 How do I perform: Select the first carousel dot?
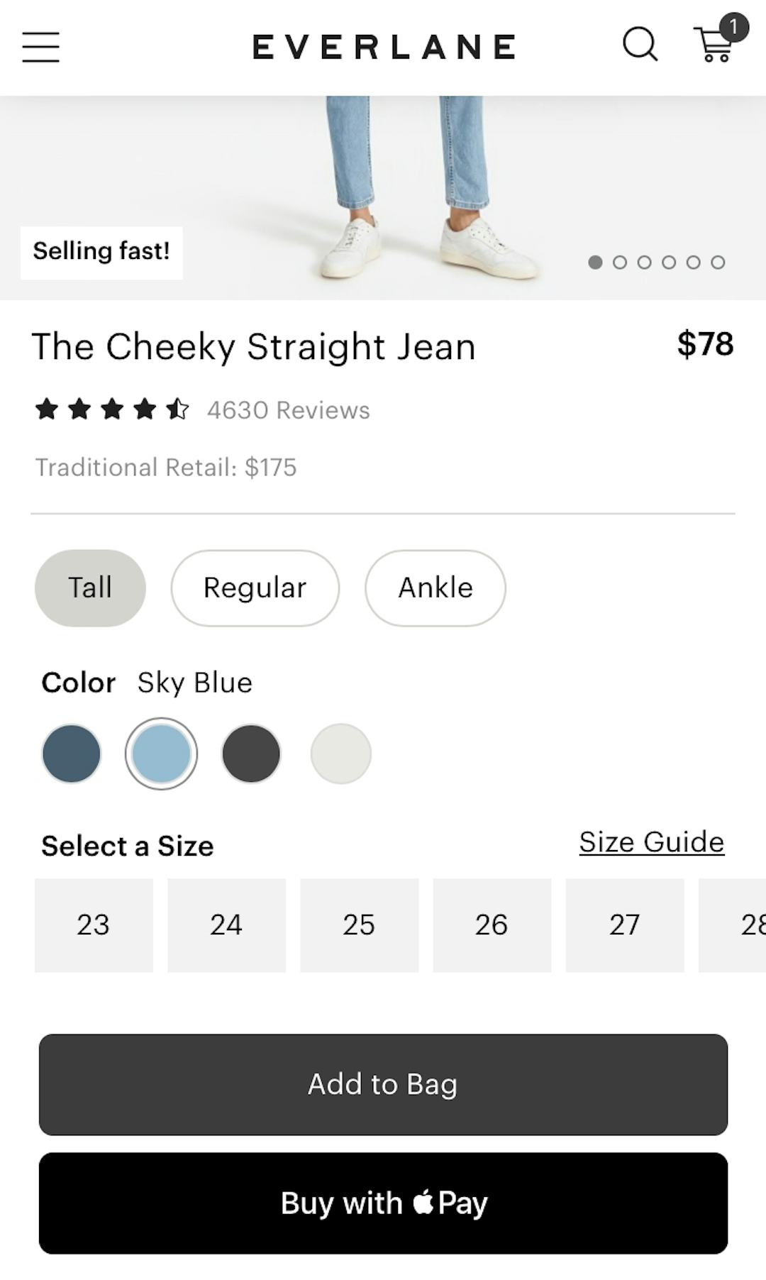595,263
